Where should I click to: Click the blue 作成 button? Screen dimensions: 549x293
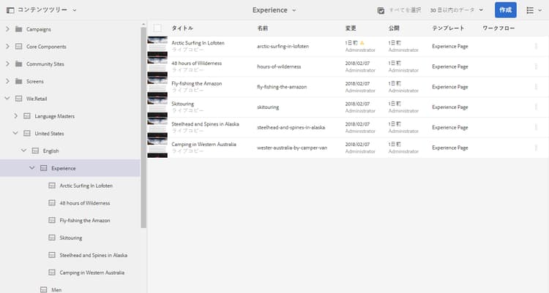[506, 9]
